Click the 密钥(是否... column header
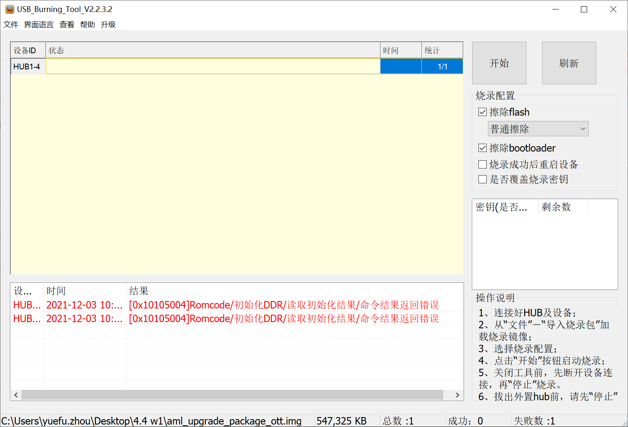The height and width of the screenshot is (427, 628). coord(501,207)
